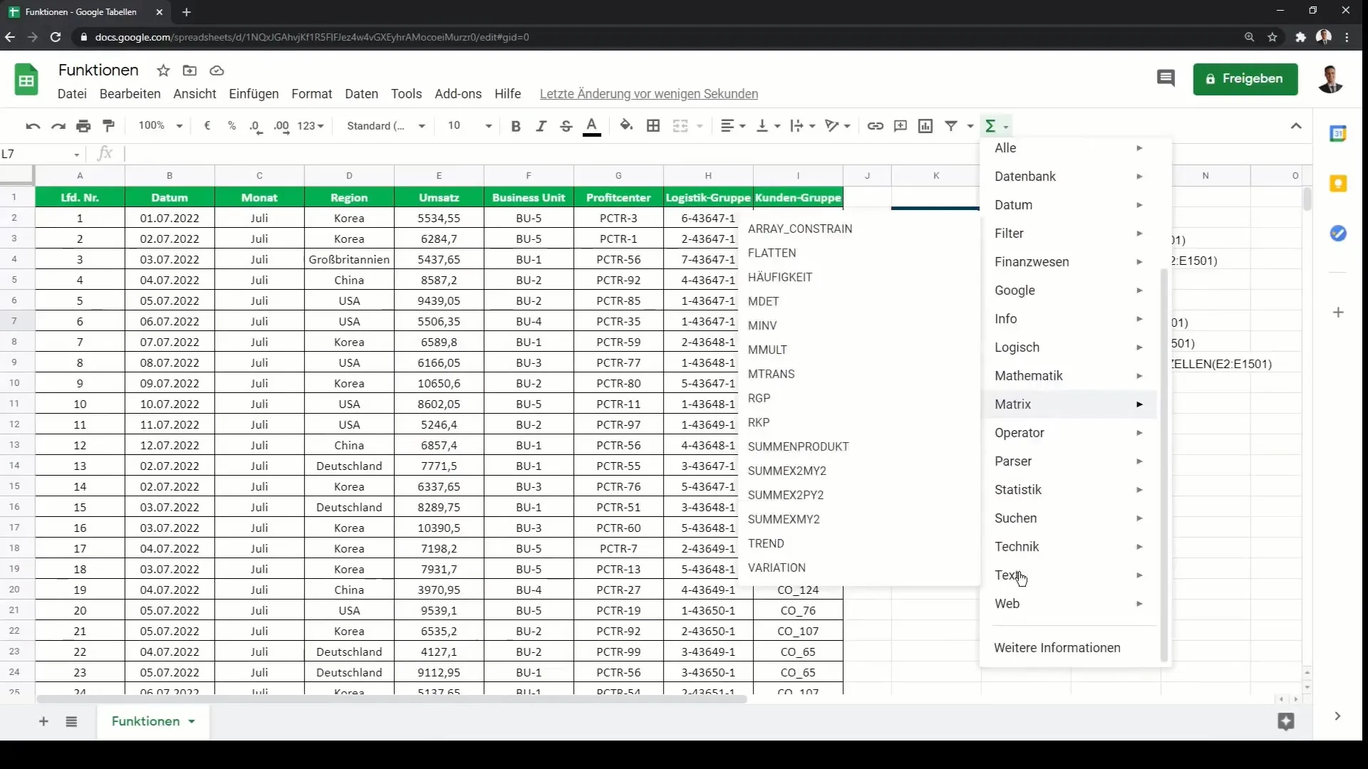
Task: Click the strikethrough formatting icon
Action: coord(566,126)
